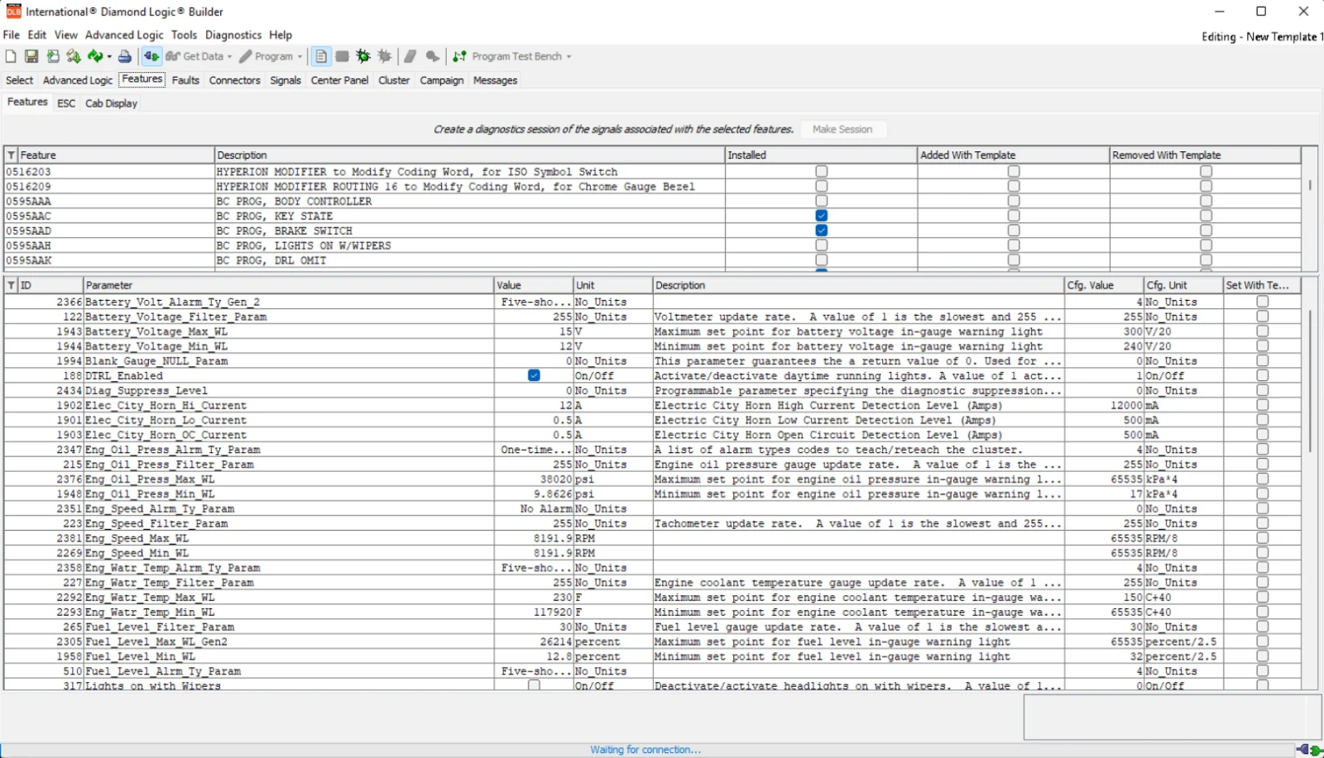Sort by the Parameter column header
The image size is (1324, 758).
coord(288,285)
